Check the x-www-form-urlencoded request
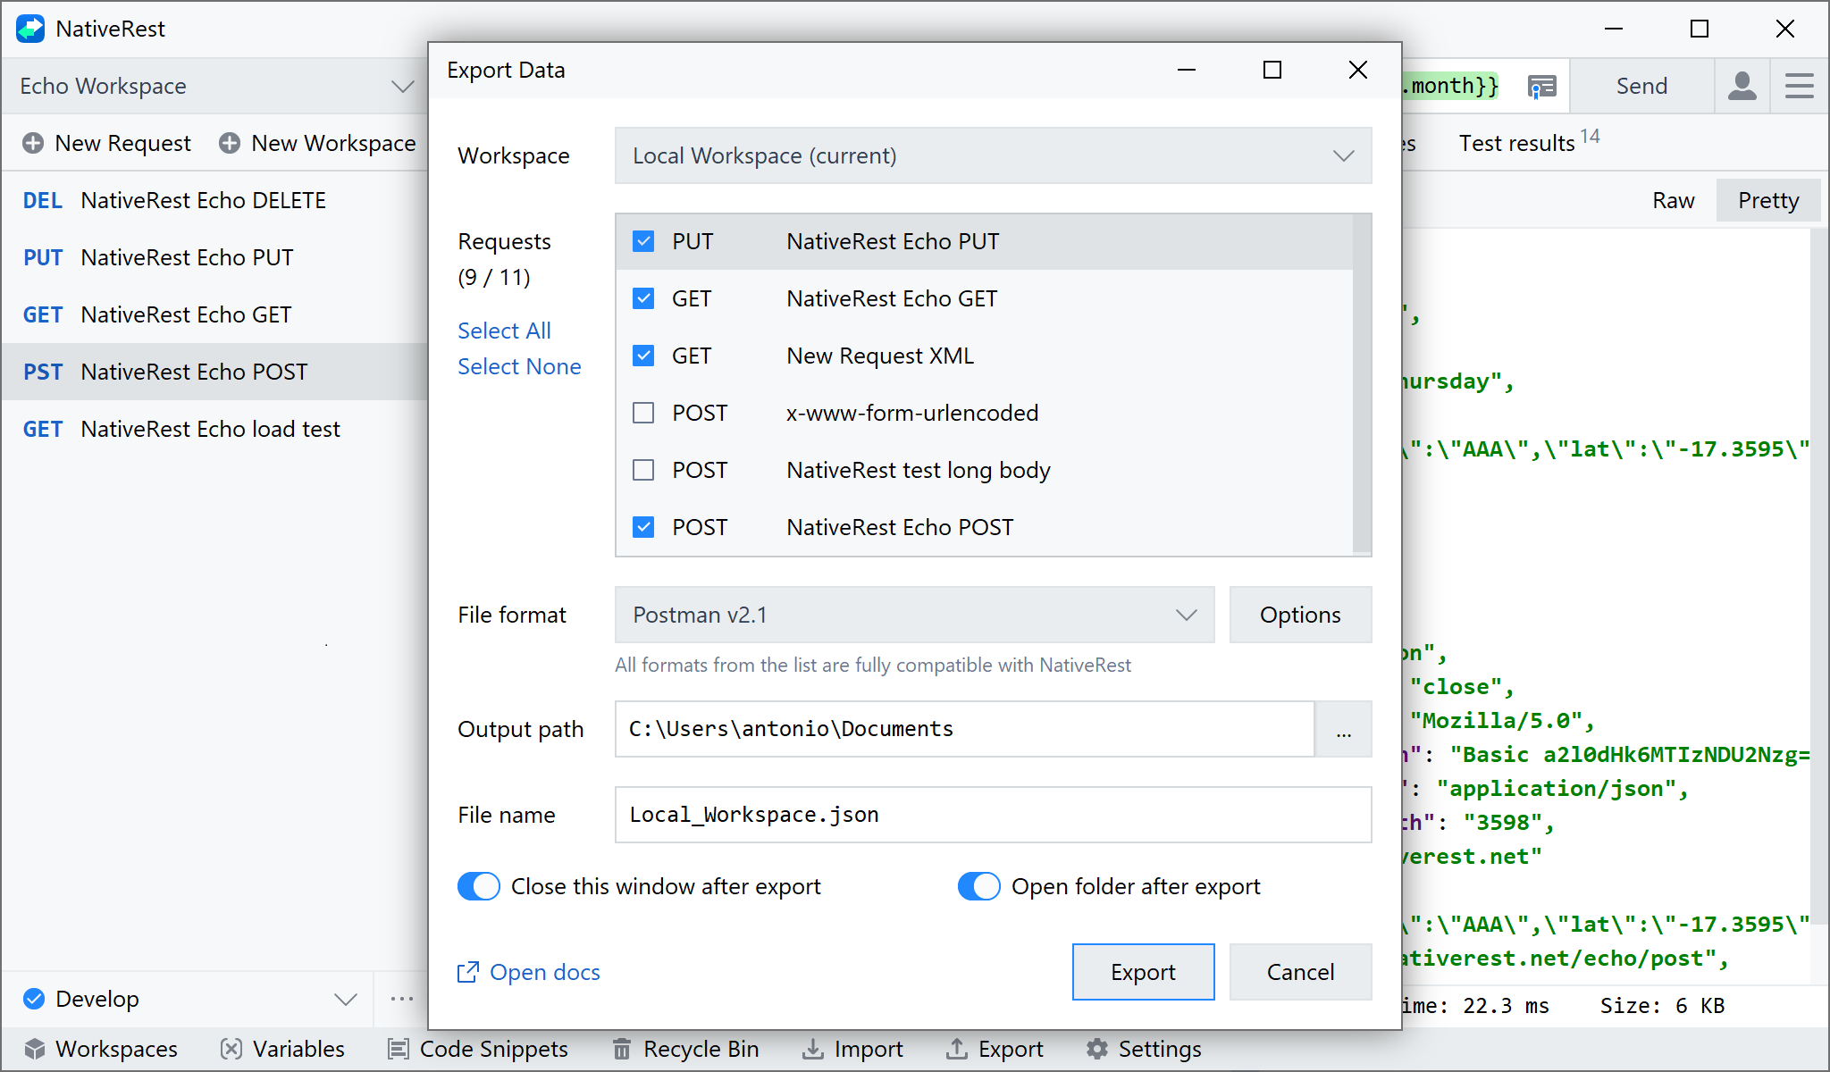Viewport: 1830px width, 1072px height. [643, 413]
